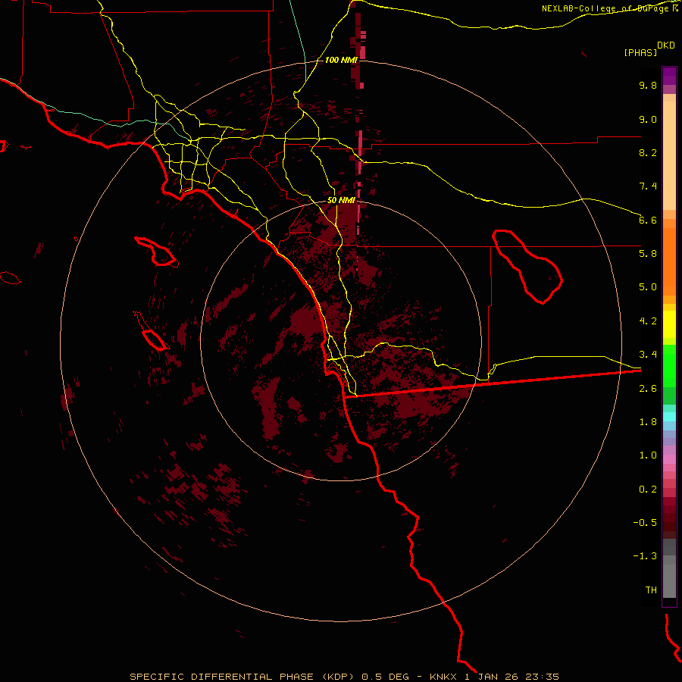Click the 9.0 scale value
Image resolution: width=682 pixels, height=682 pixels.
point(648,119)
